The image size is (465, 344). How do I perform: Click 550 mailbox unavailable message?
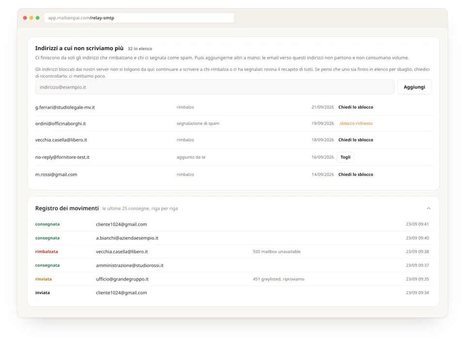point(277,251)
